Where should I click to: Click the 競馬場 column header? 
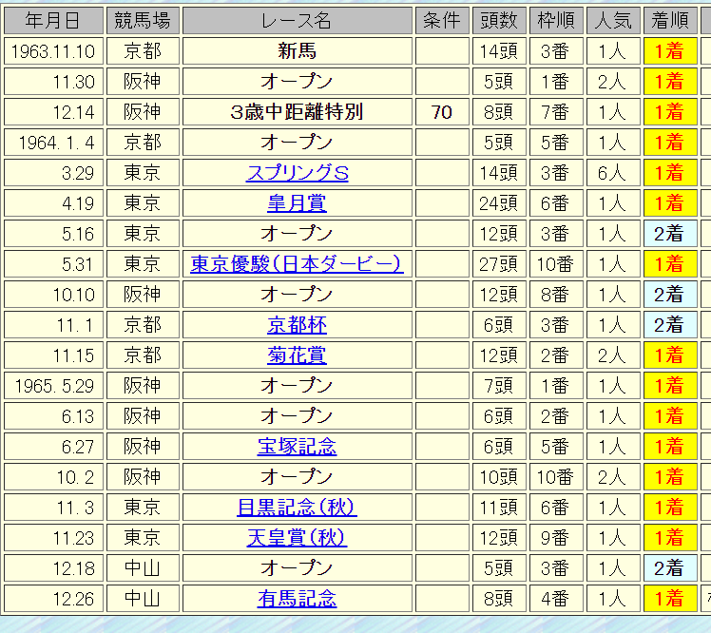click(x=142, y=20)
